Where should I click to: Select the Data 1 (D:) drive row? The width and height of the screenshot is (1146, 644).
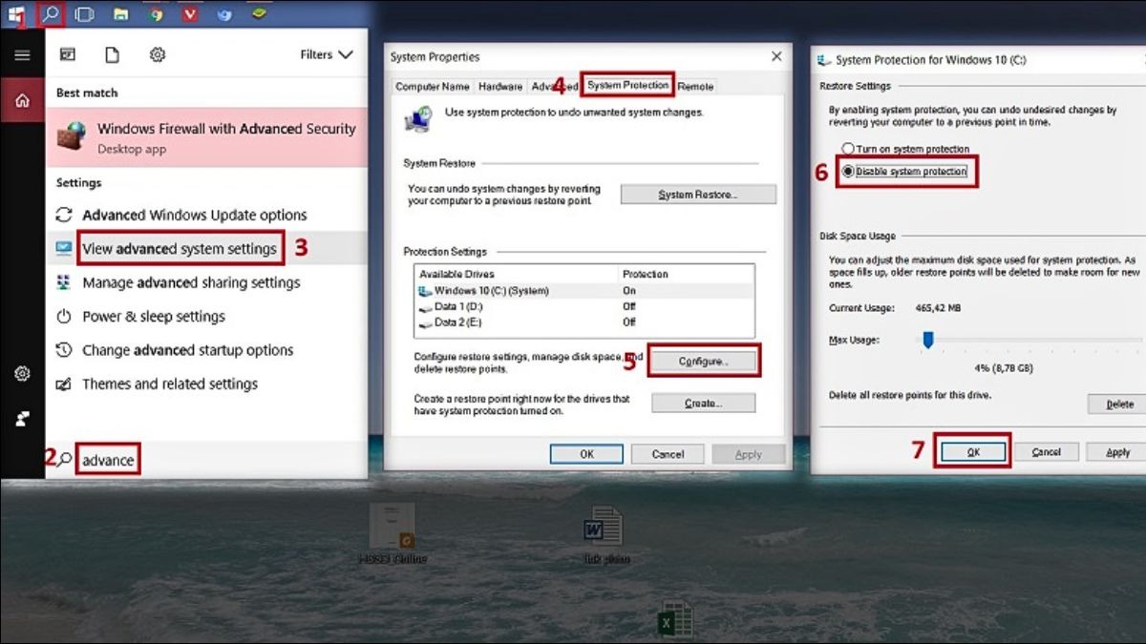tap(584, 306)
